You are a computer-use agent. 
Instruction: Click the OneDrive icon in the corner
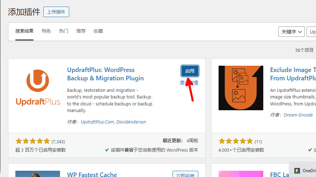297,171
